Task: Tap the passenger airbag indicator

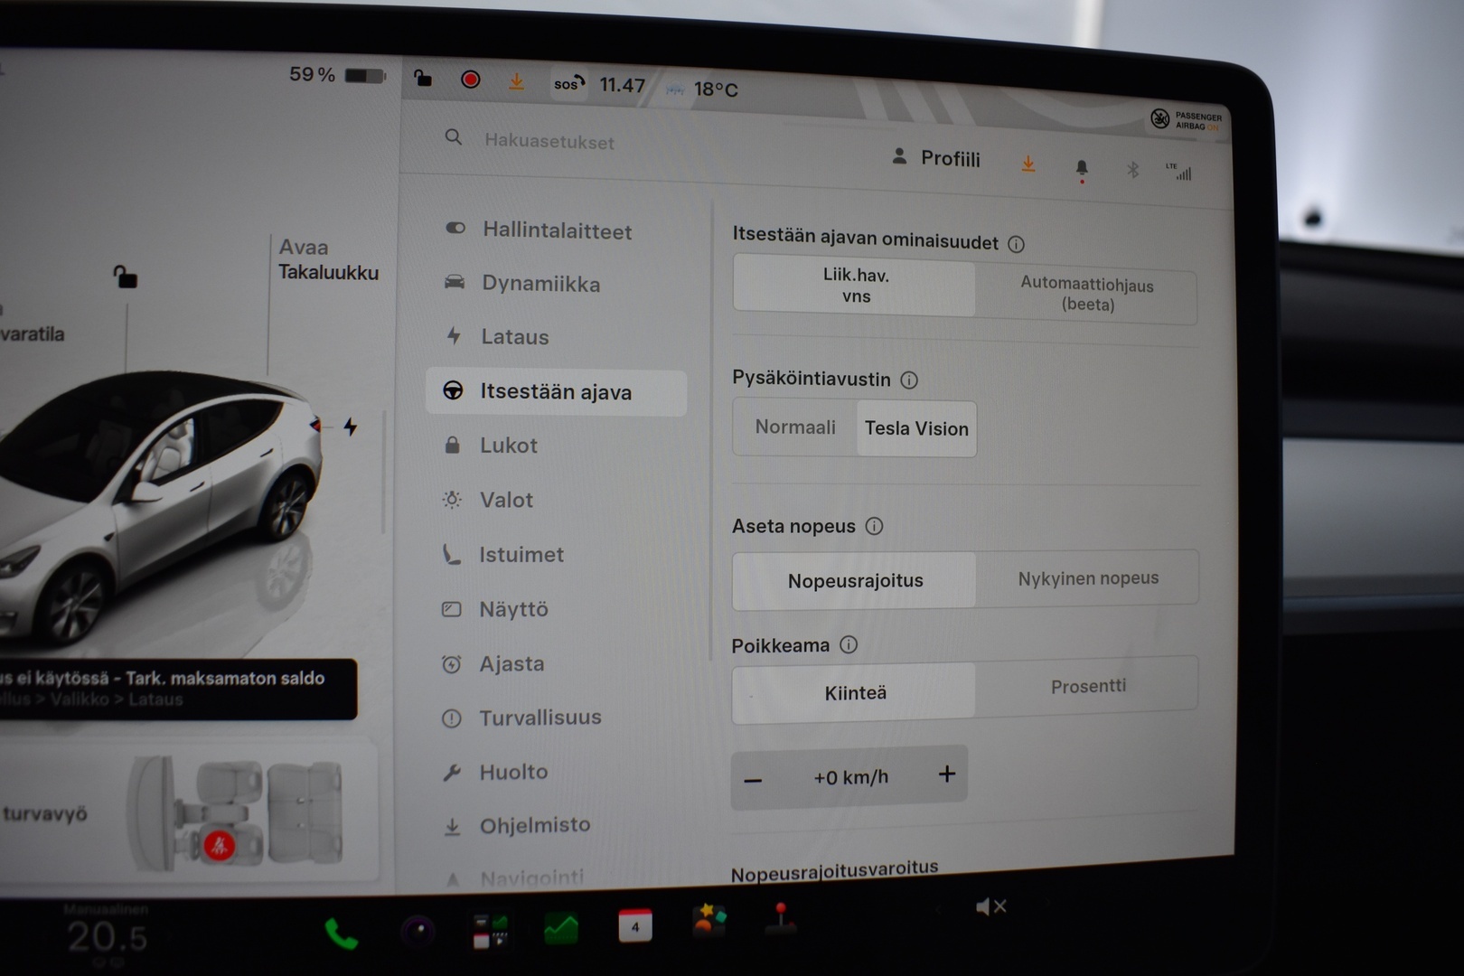Action: pos(1187,120)
